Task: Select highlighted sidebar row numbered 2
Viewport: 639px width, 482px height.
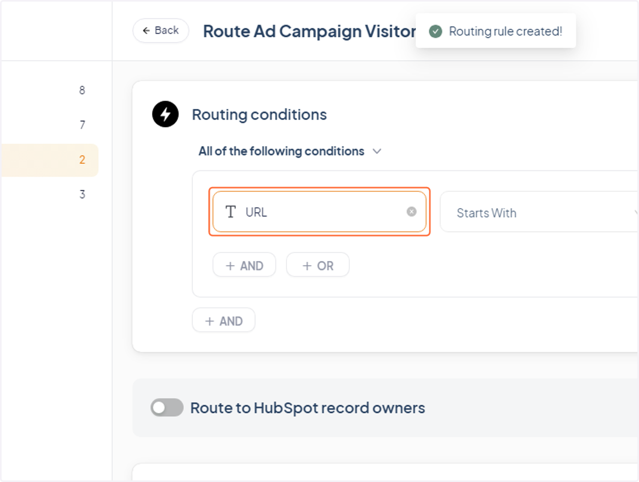Action: pos(50,160)
